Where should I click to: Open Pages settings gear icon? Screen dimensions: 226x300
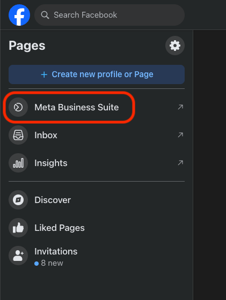click(175, 46)
